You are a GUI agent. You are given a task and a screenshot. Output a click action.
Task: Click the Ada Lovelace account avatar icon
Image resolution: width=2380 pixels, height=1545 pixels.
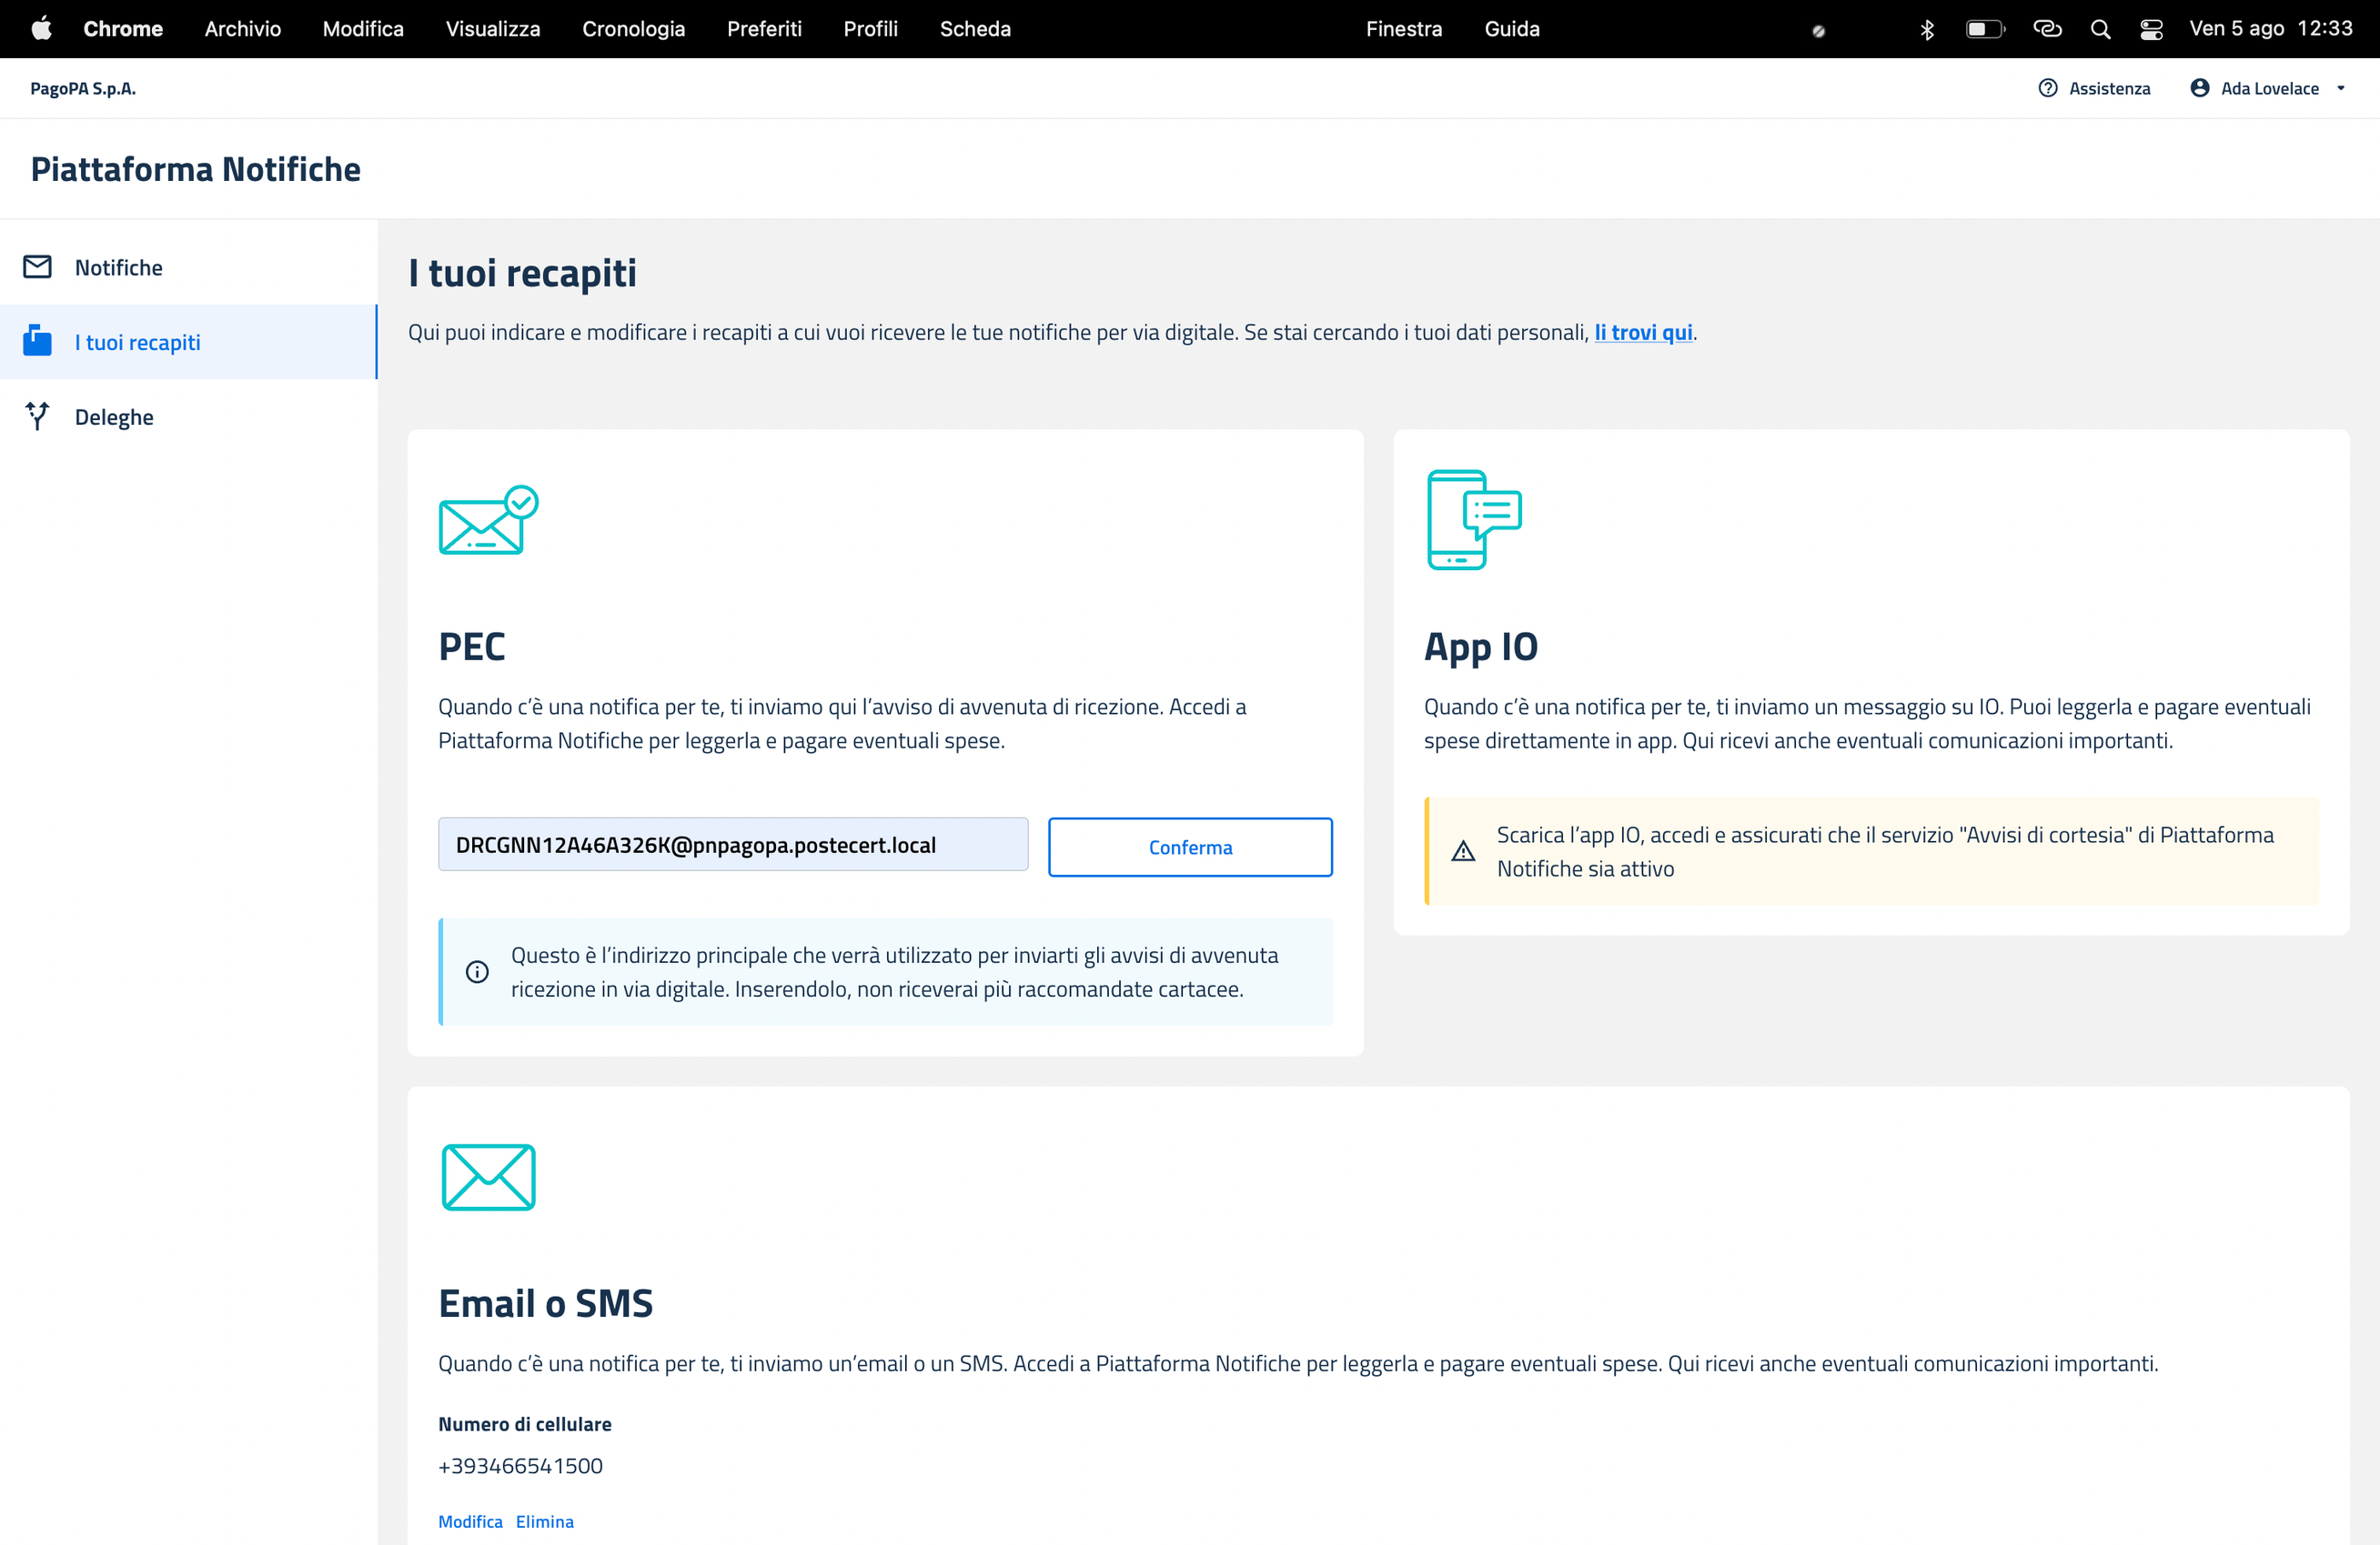[2199, 88]
